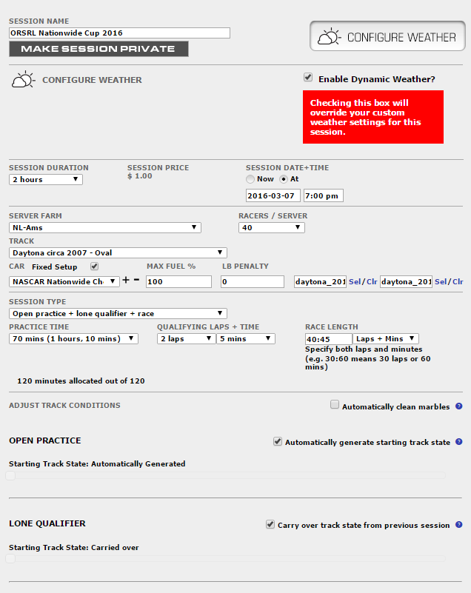The image size is (471, 593).
Task: Click the minus icon to remove a car
Action: click(x=137, y=281)
